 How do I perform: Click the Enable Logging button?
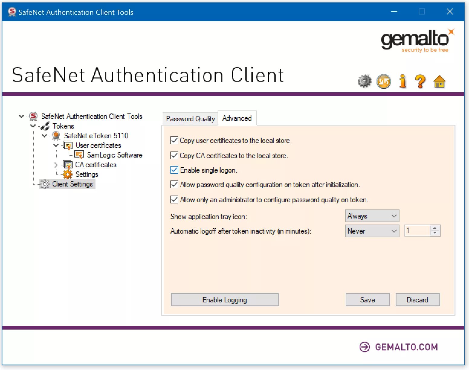pos(225,300)
